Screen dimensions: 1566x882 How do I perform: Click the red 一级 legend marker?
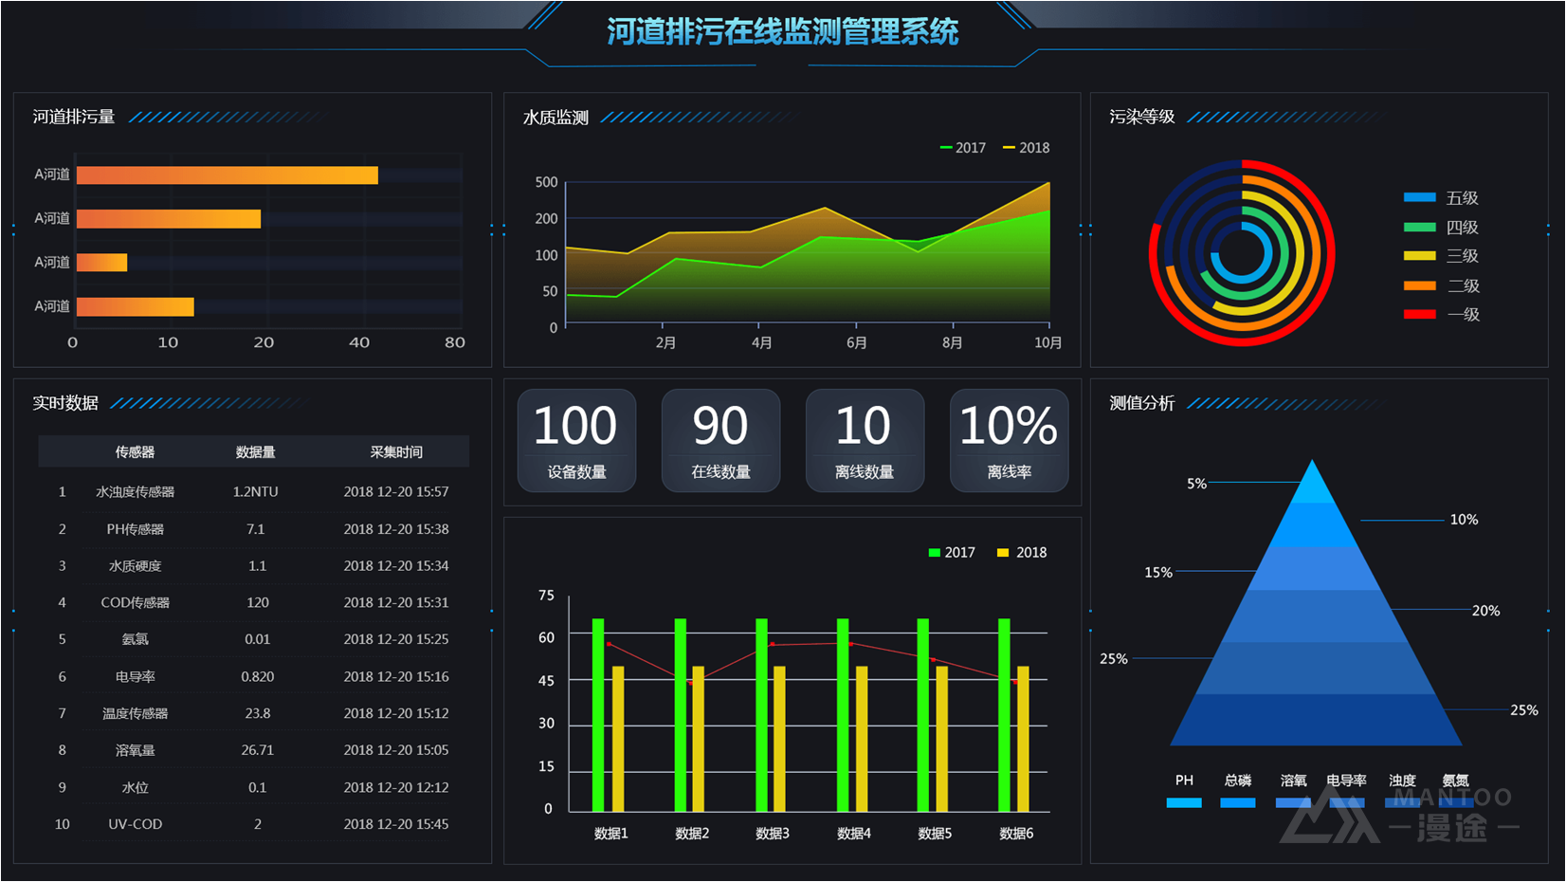click(1419, 315)
